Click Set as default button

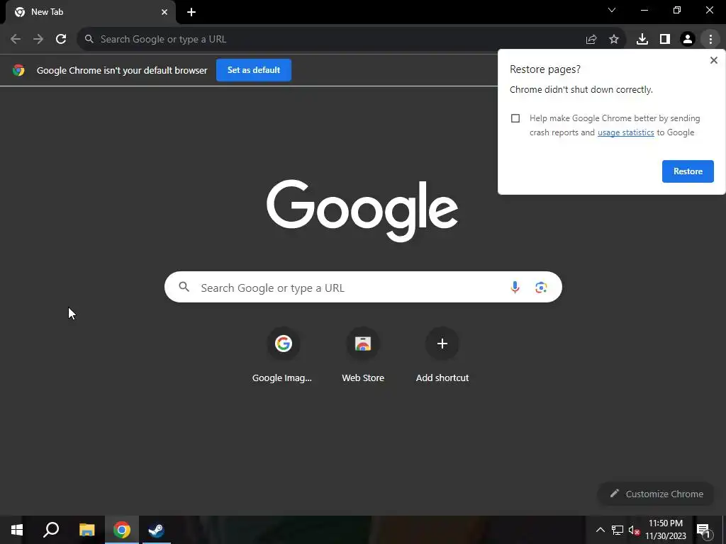coord(254,70)
